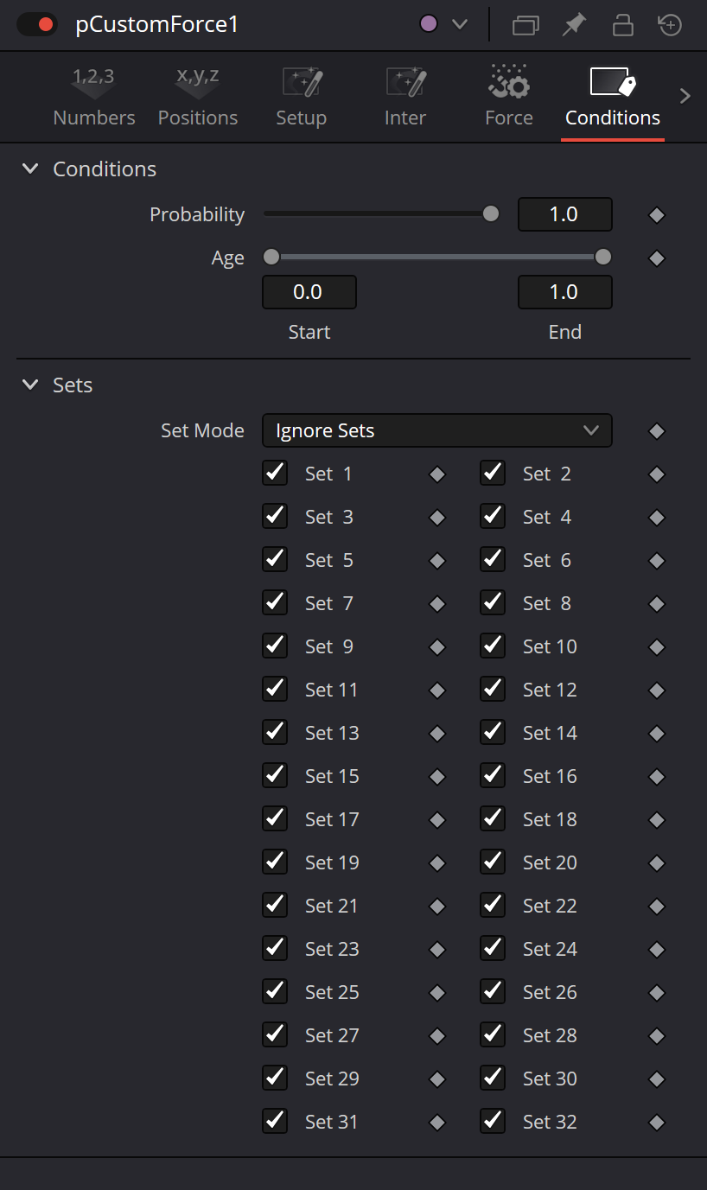This screenshot has height=1190, width=707.
Task: Click the reset to defaults icon
Action: 670,25
